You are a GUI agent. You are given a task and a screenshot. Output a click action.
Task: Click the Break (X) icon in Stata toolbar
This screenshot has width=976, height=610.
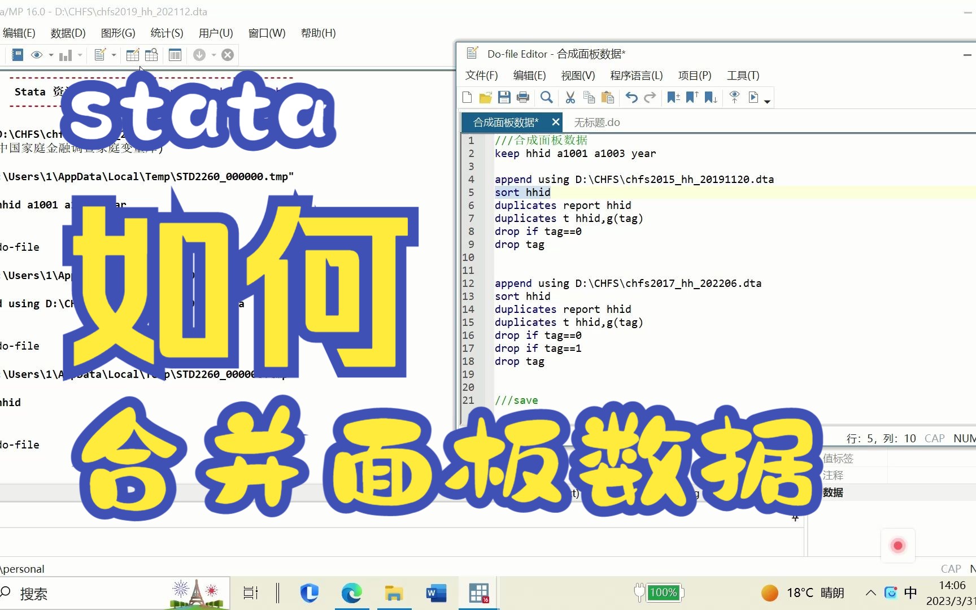tap(228, 55)
